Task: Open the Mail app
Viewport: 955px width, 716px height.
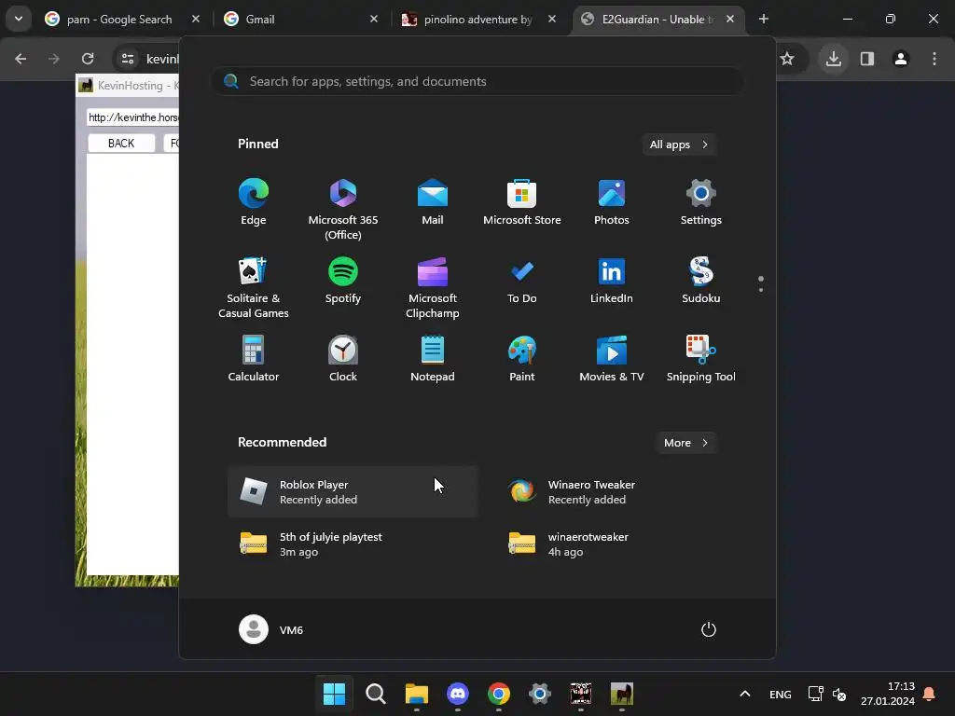Action: [433, 202]
